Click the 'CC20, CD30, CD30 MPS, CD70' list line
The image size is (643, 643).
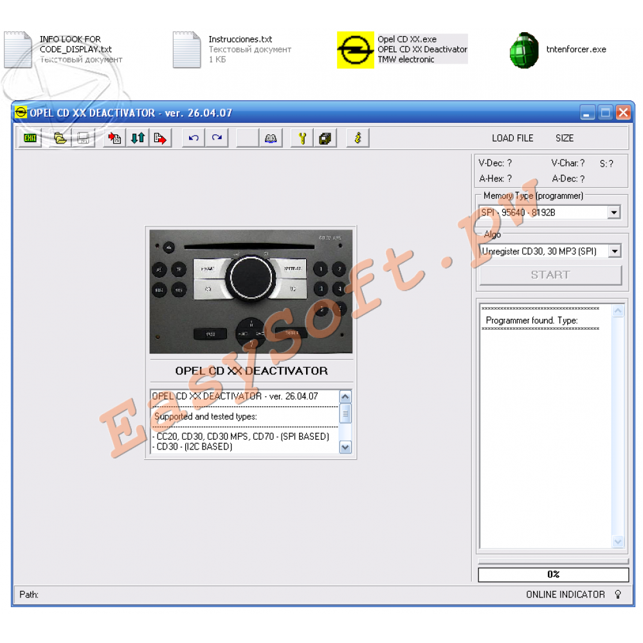point(240,437)
